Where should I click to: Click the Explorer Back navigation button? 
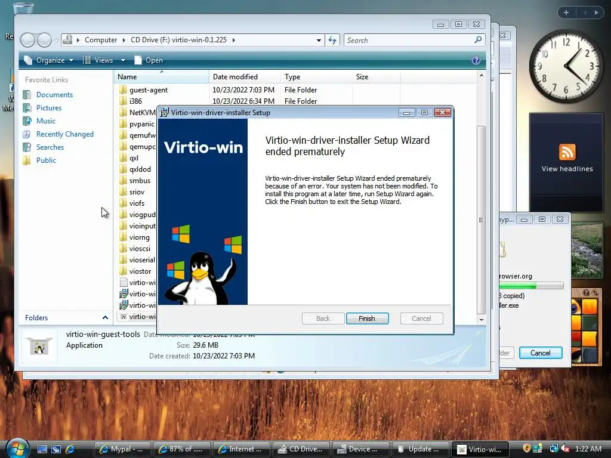[x=27, y=40]
